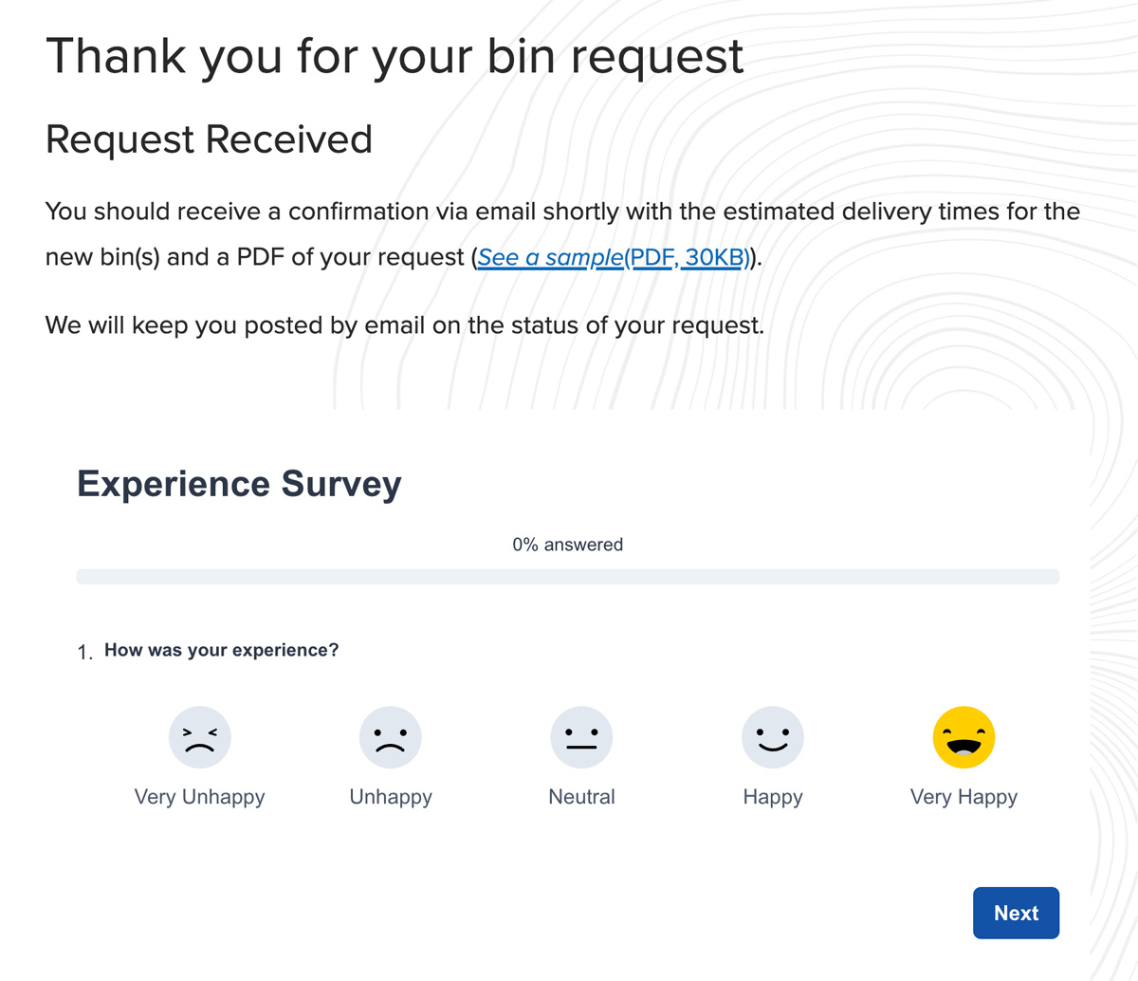Select the Happy smiling face icon
The width and height of the screenshot is (1138, 981).
click(x=772, y=737)
